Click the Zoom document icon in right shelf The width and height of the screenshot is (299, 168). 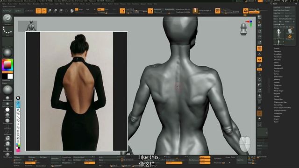[259, 31]
